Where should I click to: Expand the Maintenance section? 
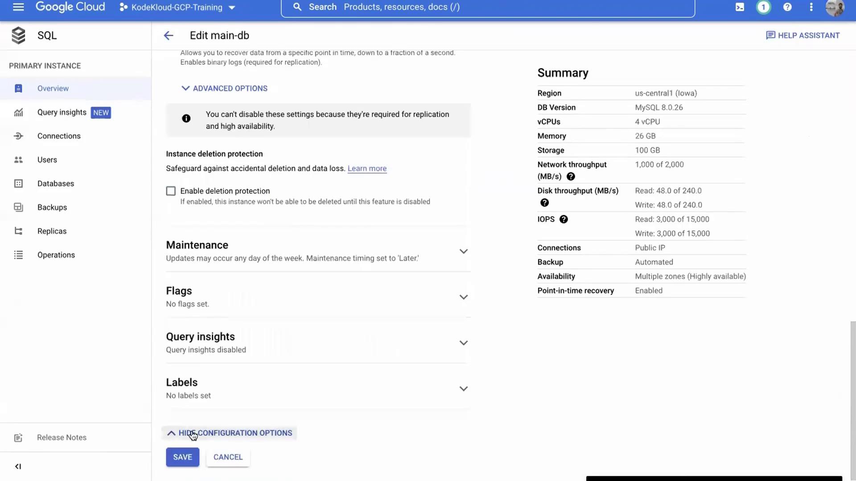pos(463,251)
